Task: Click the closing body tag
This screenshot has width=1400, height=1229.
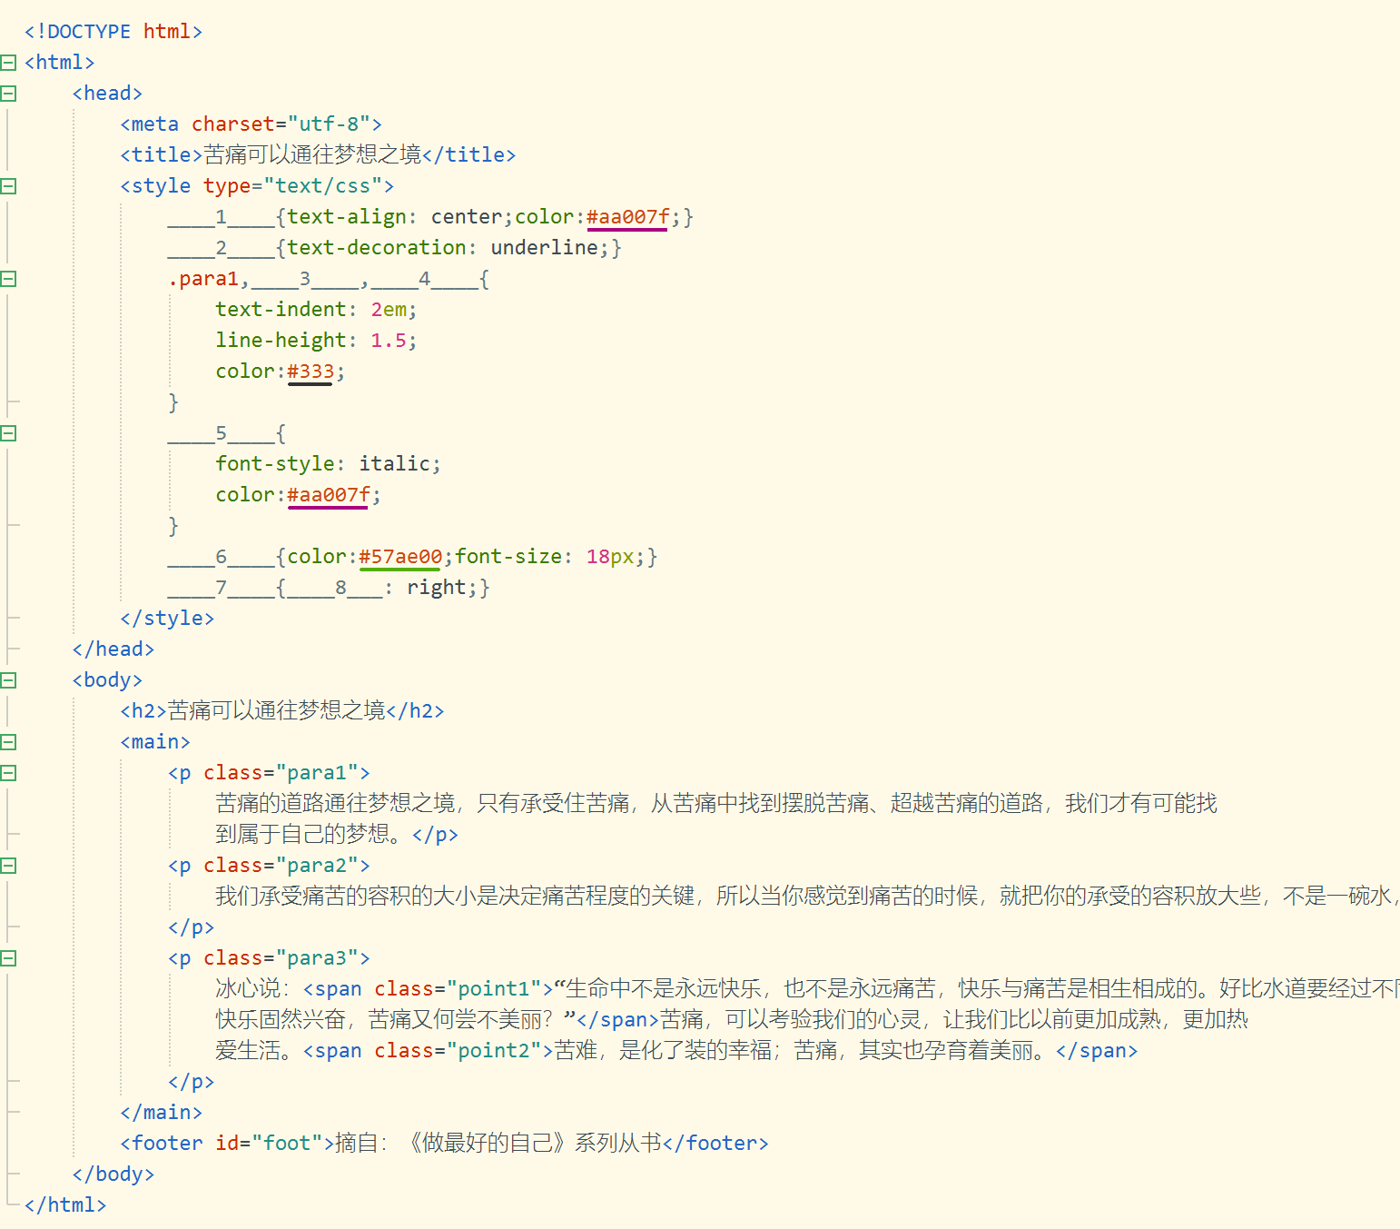Action: click(113, 1174)
